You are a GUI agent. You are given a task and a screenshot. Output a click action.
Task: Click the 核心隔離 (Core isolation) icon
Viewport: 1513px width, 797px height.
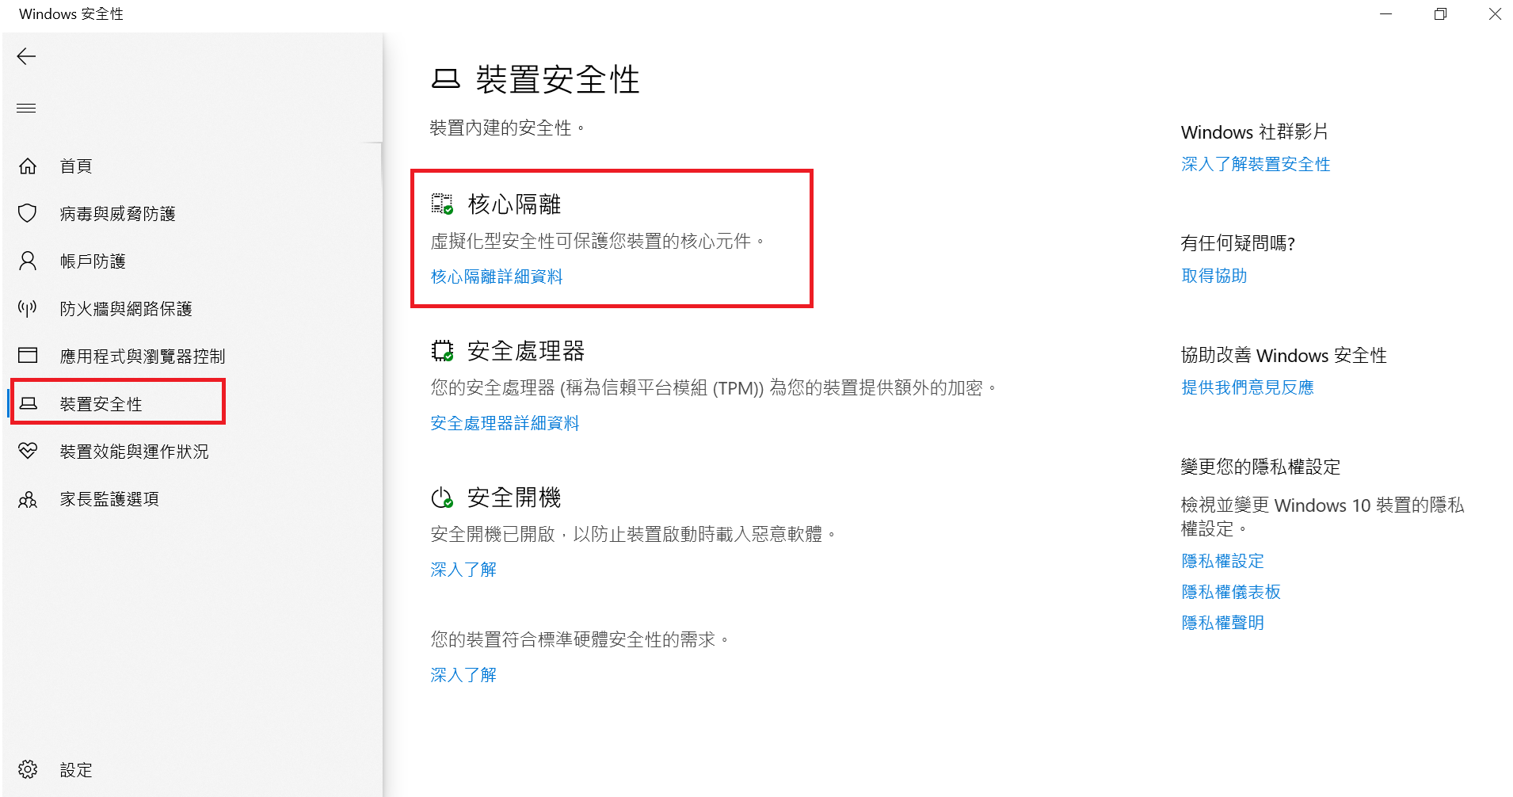click(x=442, y=204)
